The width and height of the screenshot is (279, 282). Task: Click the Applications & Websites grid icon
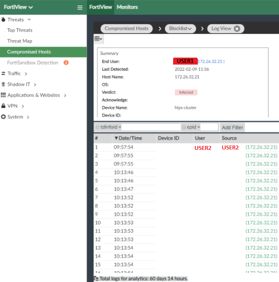coord(3,95)
